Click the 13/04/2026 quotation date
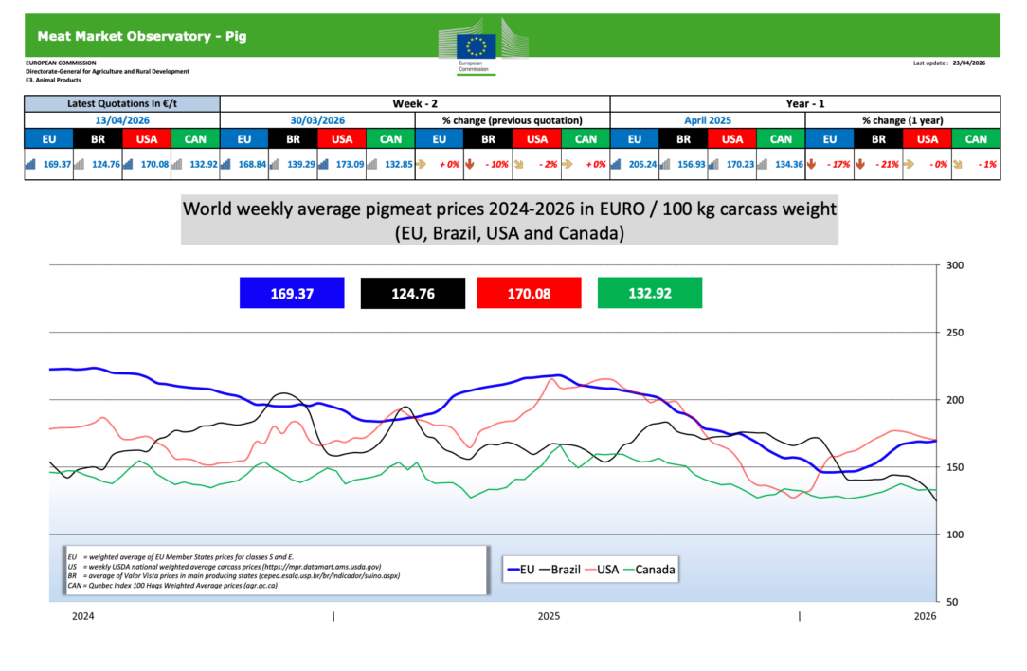This screenshot has width=1027, height=671. pyautogui.click(x=121, y=120)
